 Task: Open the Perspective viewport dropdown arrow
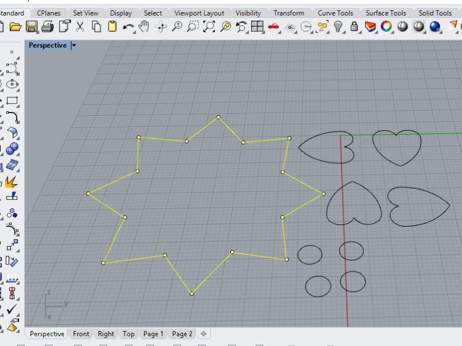coord(74,46)
